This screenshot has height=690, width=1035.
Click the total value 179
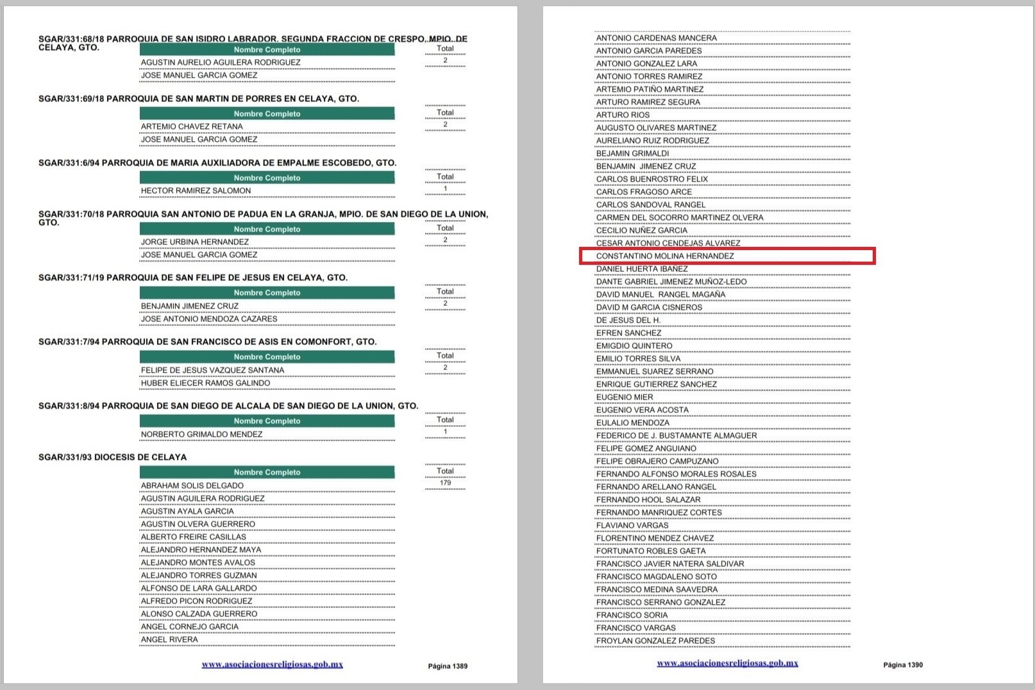(445, 483)
